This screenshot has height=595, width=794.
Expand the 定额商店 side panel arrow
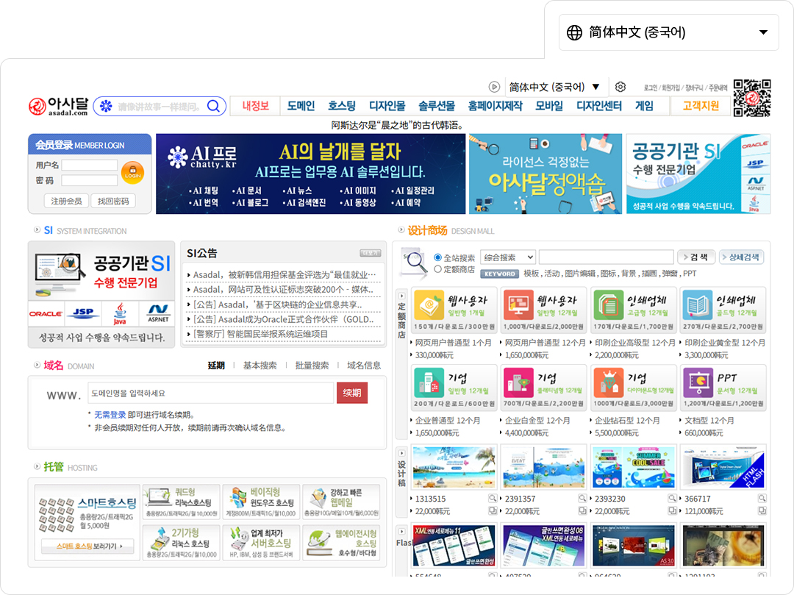click(x=401, y=294)
